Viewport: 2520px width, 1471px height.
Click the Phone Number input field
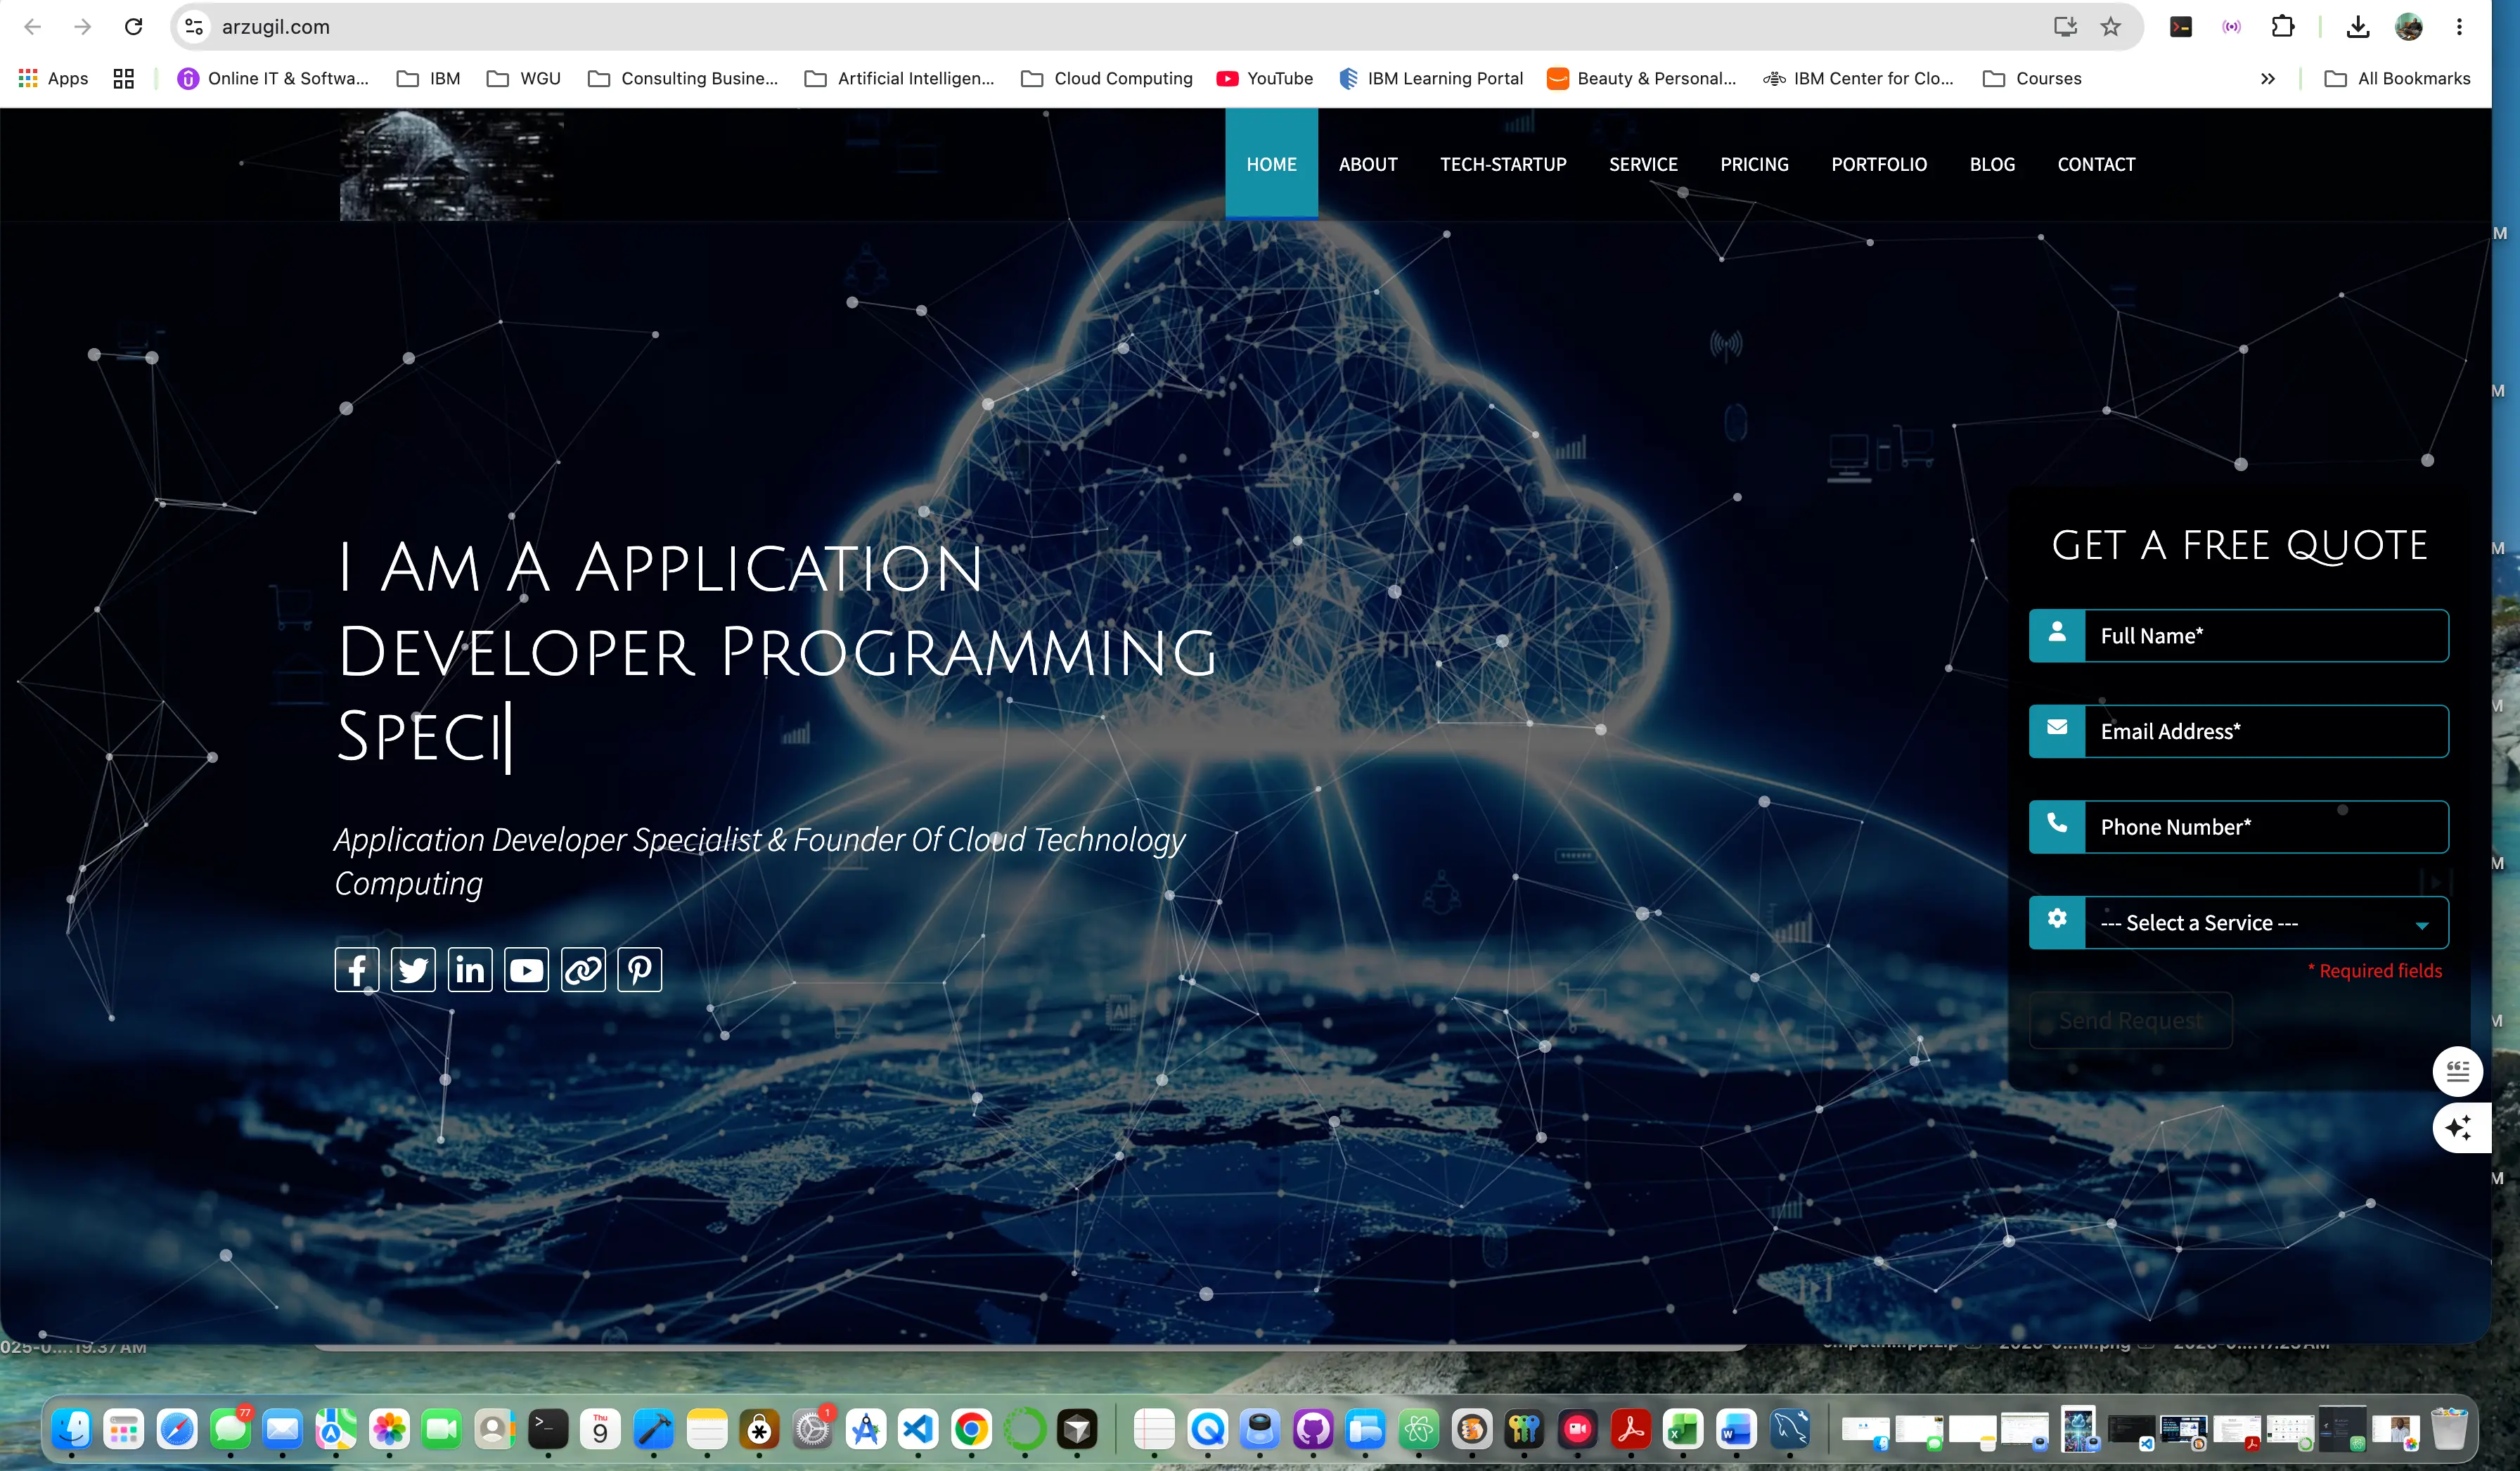point(2266,827)
